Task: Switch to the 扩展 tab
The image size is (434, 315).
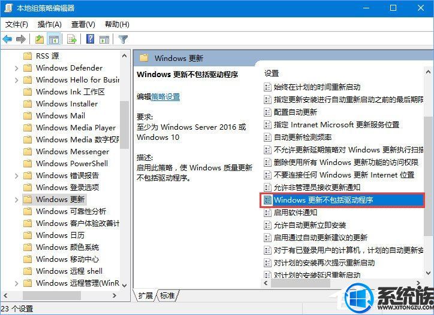Action: (x=145, y=296)
